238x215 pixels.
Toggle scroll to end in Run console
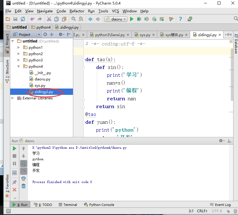[x=23, y=171]
